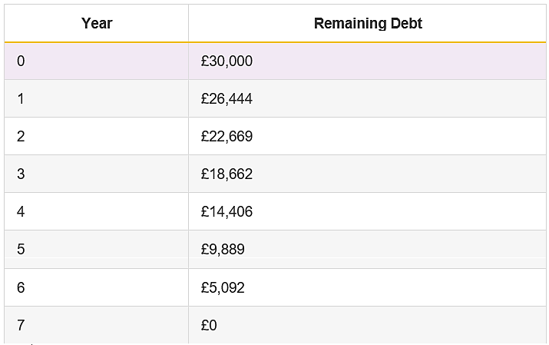
Task: Click the year 4 cell
Action: [x=96, y=211]
